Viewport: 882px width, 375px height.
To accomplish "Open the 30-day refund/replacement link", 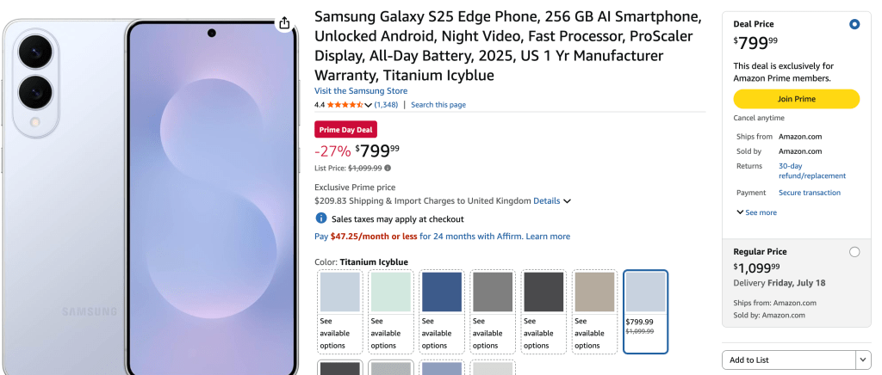I will point(811,170).
